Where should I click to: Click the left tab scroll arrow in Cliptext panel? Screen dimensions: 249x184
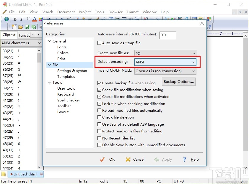coord(33,34)
